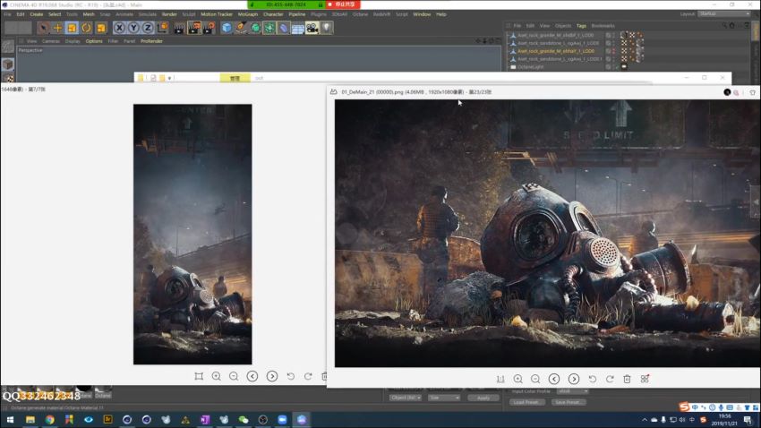Go to previous image in left viewer
The image size is (761, 428).
click(252, 376)
